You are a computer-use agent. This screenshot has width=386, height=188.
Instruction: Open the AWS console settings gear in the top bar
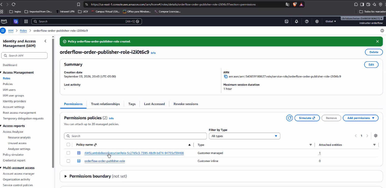[317, 21]
